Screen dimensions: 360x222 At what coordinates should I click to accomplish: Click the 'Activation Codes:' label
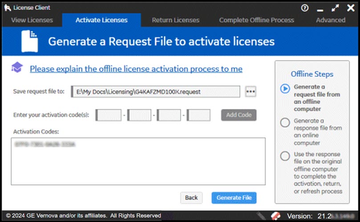tap(36, 131)
